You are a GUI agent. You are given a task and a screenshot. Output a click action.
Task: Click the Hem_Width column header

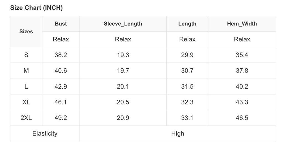pyautogui.click(x=242, y=24)
